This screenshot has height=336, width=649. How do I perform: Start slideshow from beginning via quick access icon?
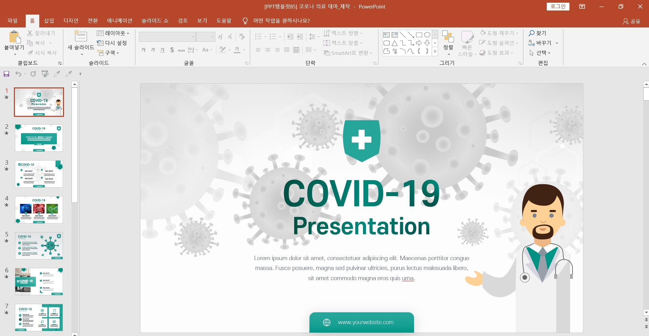45,74
